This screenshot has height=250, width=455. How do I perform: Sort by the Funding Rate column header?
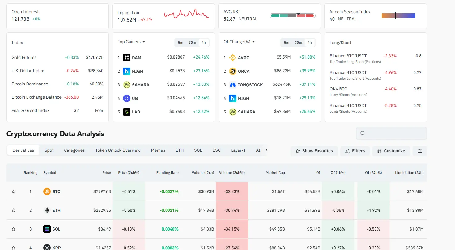click(x=168, y=173)
